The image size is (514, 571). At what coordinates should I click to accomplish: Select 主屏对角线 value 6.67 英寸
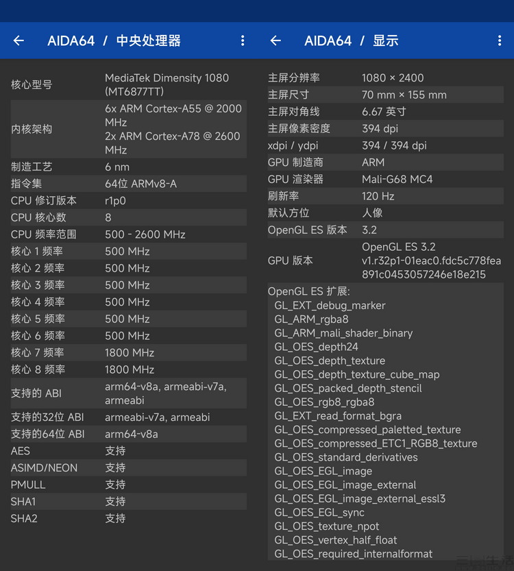[384, 112]
